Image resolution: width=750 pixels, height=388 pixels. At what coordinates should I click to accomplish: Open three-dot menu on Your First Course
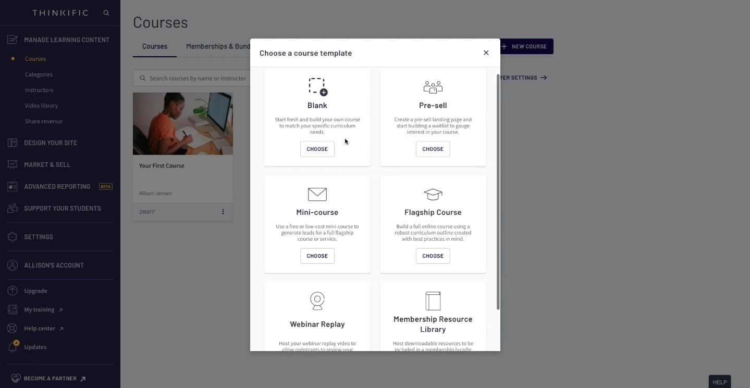coord(223,212)
